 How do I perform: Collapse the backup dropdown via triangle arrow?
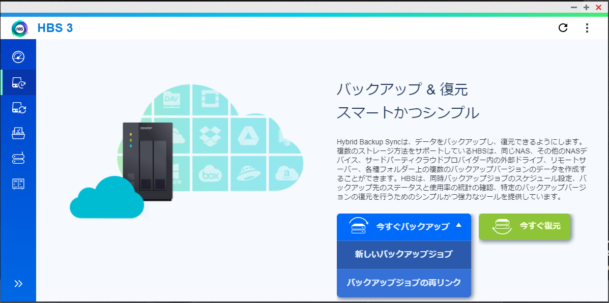coord(459,225)
